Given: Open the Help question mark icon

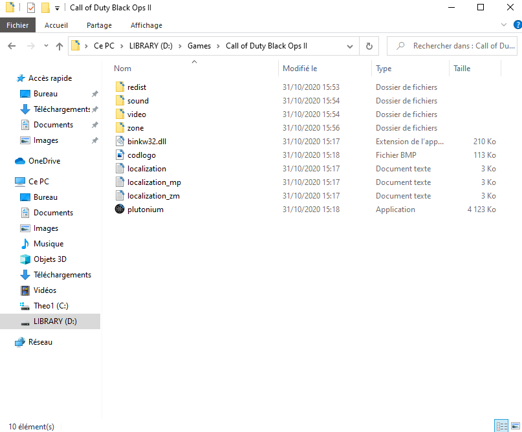Looking at the screenshot, I should click(517, 25).
